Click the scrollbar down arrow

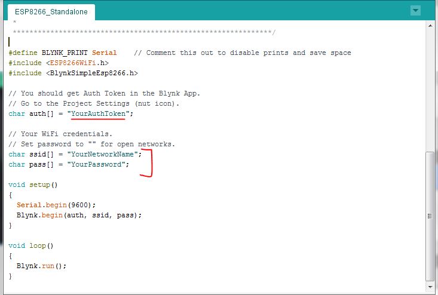point(429,288)
